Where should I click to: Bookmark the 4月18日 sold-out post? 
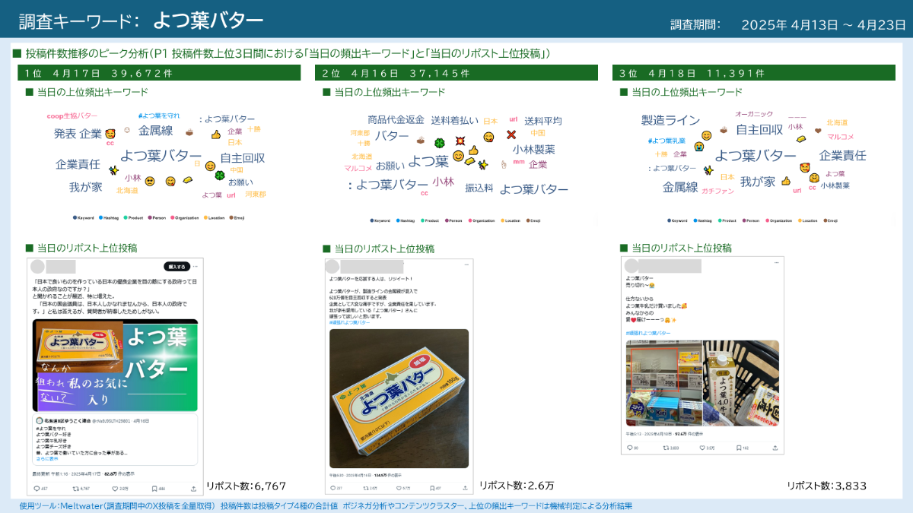pyautogui.click(x=738, y=448)
